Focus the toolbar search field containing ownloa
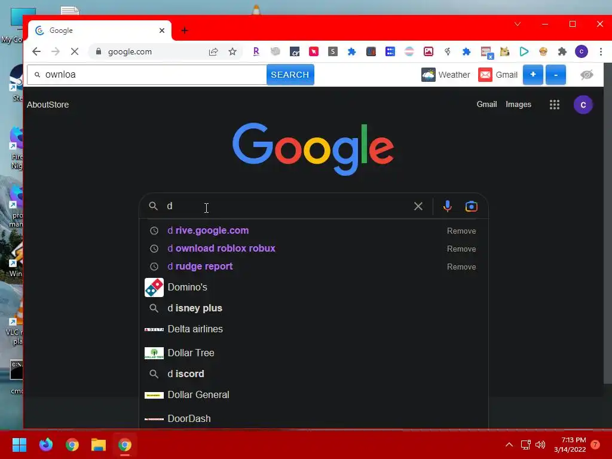This screenshot has width=612, height=459. (147, 75)
